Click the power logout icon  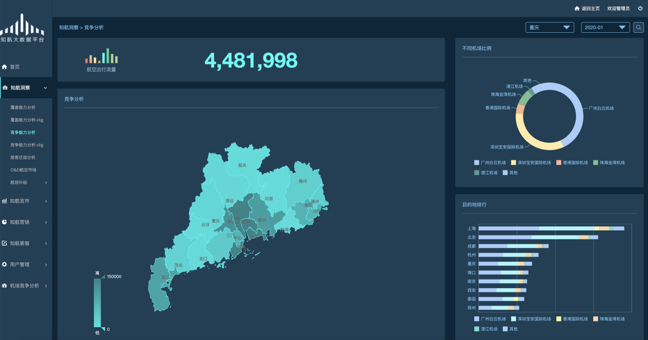(x=640, y=9)
